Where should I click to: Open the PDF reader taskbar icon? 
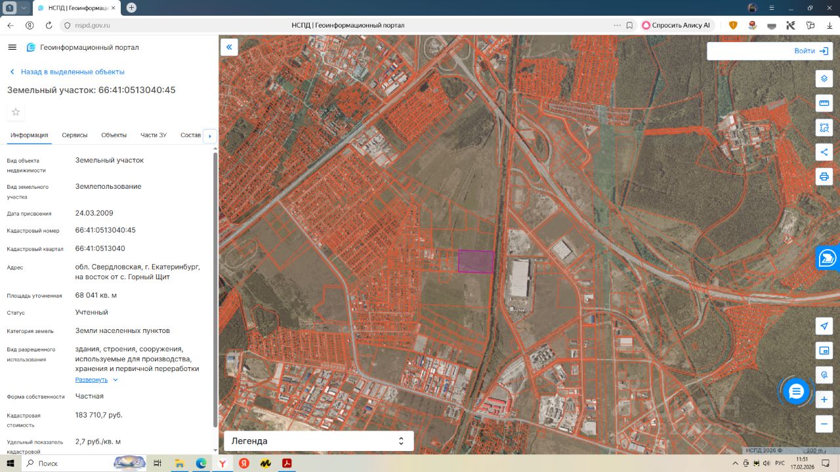tap(287, 463)
